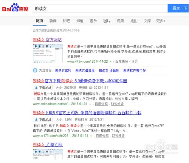Viewport: 189px width, 163px height.
Task: Switch to the 音乐 tab
Action: [x=93, y=21]
